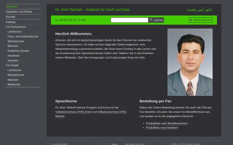This screenshot has width=233, height=145.
Task: Select Für Kinder category
Action: click(x=12, y=65)
